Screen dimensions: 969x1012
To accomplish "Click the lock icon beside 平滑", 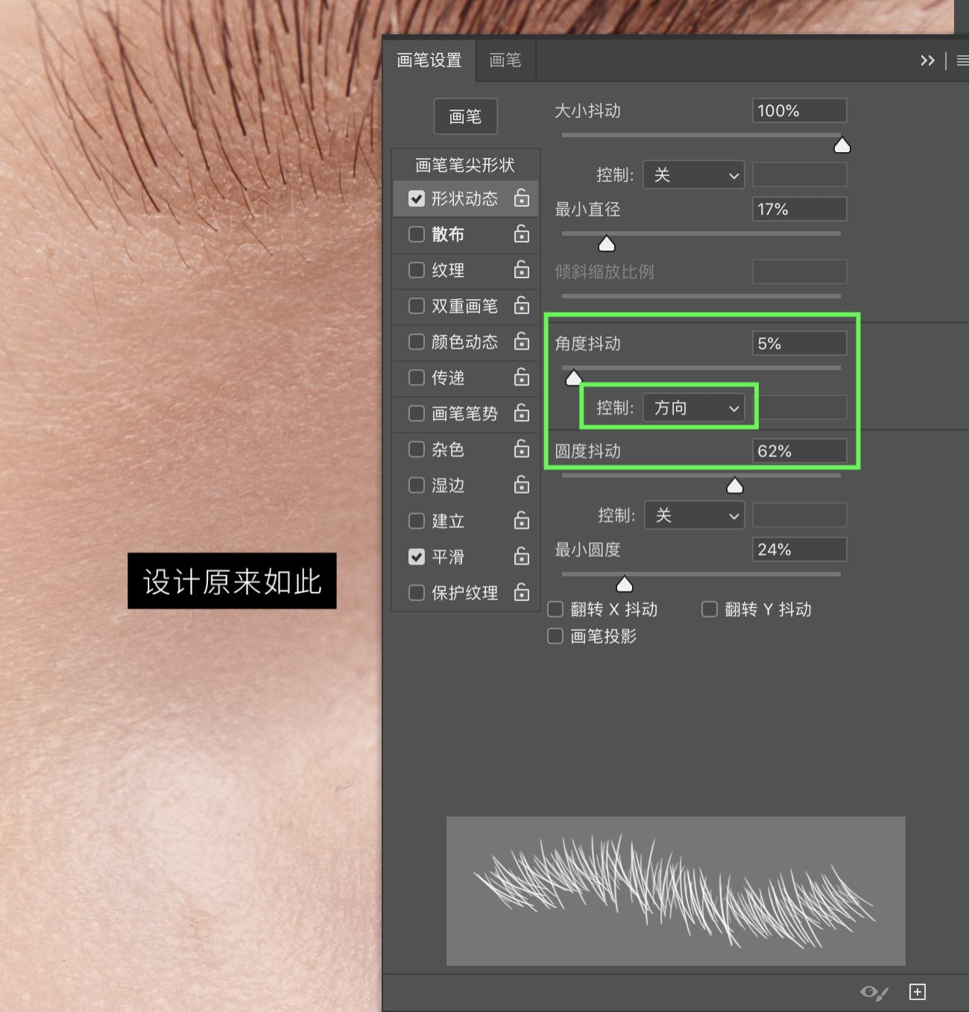I will point(522,556).
